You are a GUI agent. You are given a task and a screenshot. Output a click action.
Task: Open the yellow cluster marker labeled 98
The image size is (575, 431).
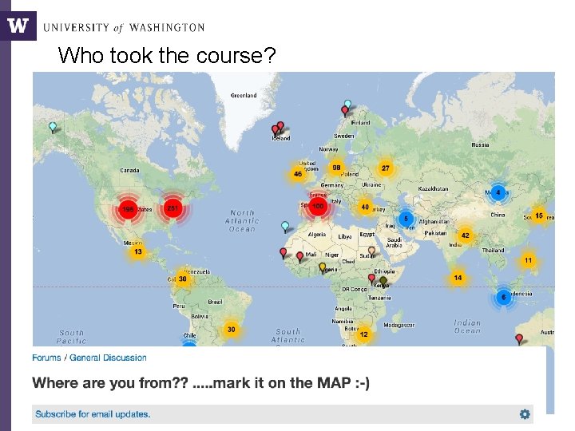[x=336, y=168]
